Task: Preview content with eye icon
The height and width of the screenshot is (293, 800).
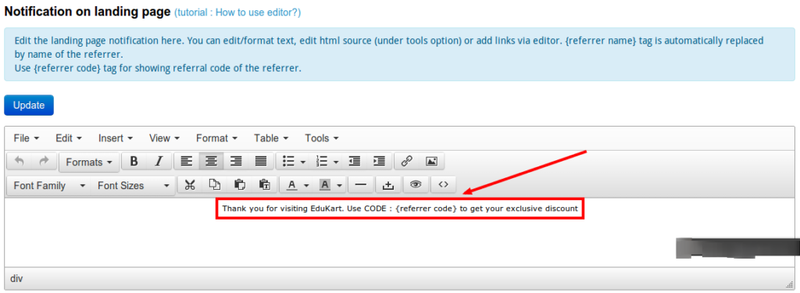Action: tap(416, 184)
